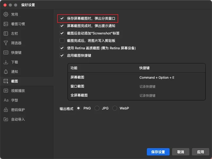Select PNG output format

(x=78, y=108)
